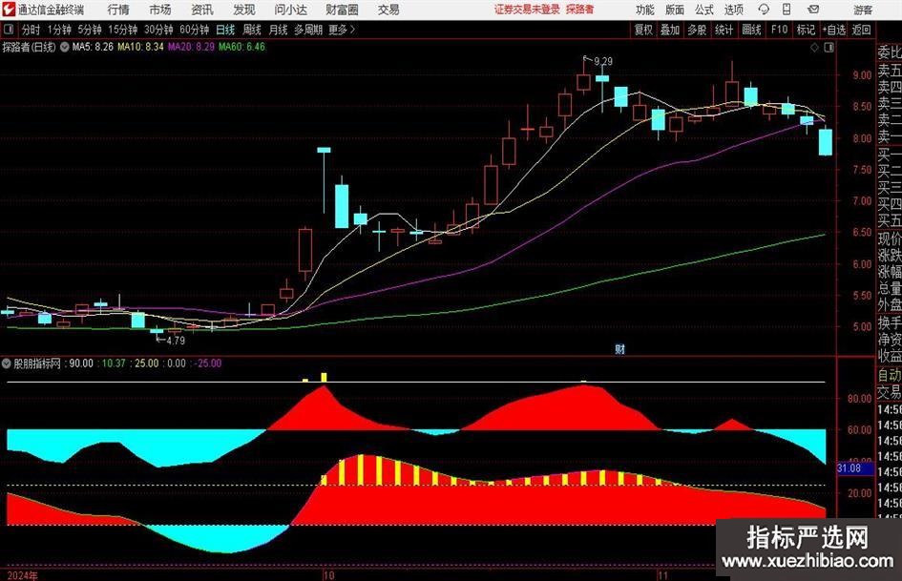Toggle the side panel icon beside the diamond
Image resolution: width=902 pixels, height=581 pixels.
pyautogui.click(x=829, y=48)
